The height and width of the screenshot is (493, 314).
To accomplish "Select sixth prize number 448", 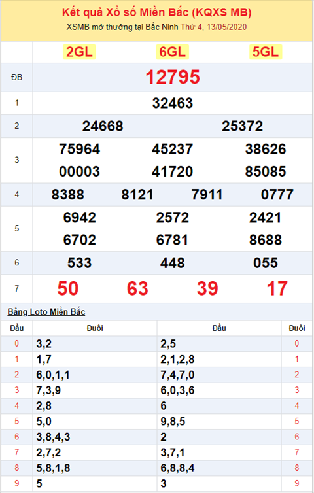I will pos(173,263).
